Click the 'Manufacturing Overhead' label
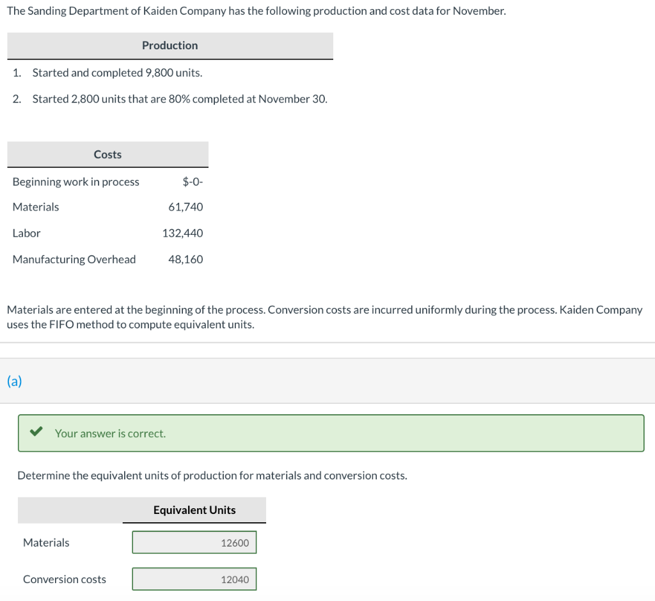Screen dimensions: 655x601 (x=74, y=260)
